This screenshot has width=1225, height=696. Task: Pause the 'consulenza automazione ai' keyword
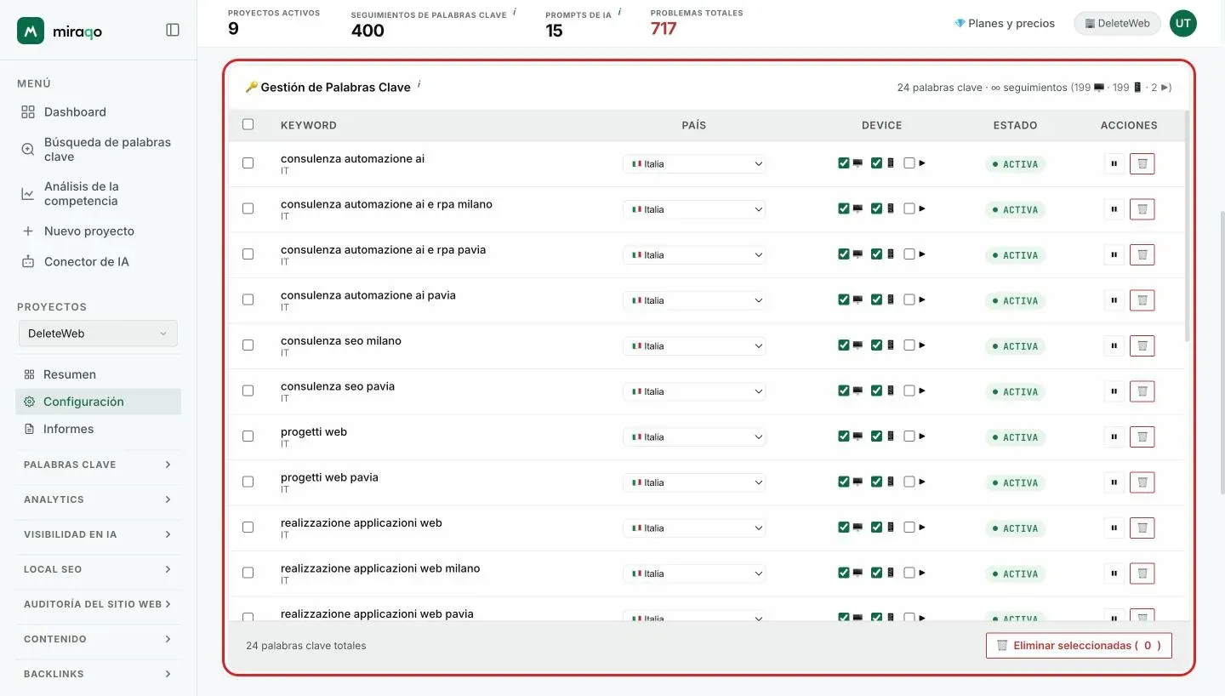pyautogui.click(x=1114, y=163)
